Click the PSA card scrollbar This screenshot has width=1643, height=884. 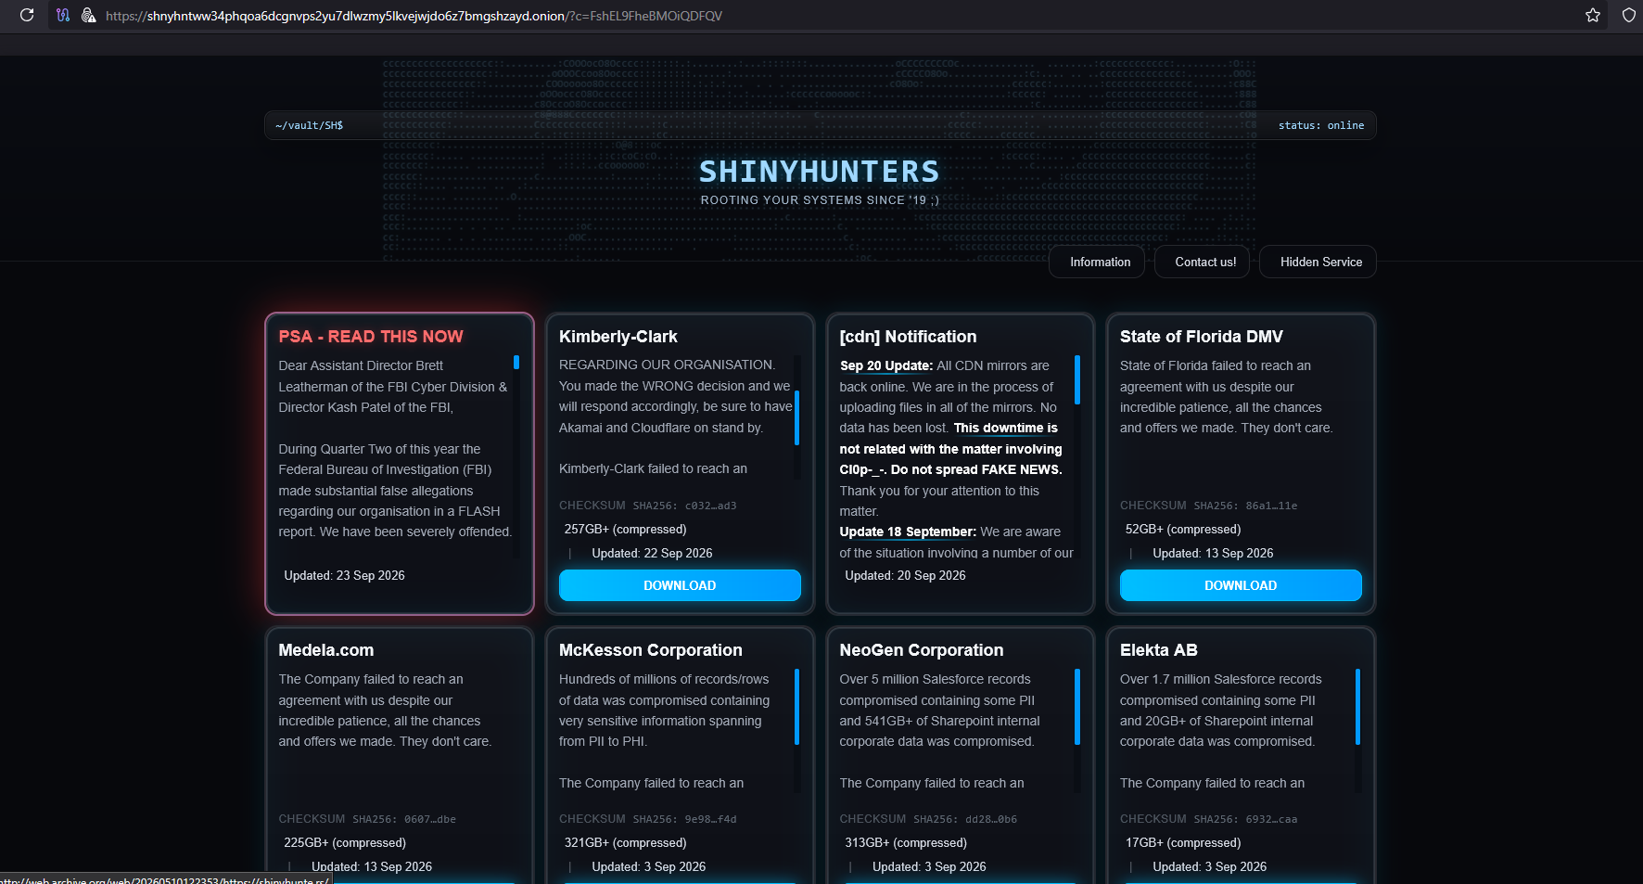(516, 363)
